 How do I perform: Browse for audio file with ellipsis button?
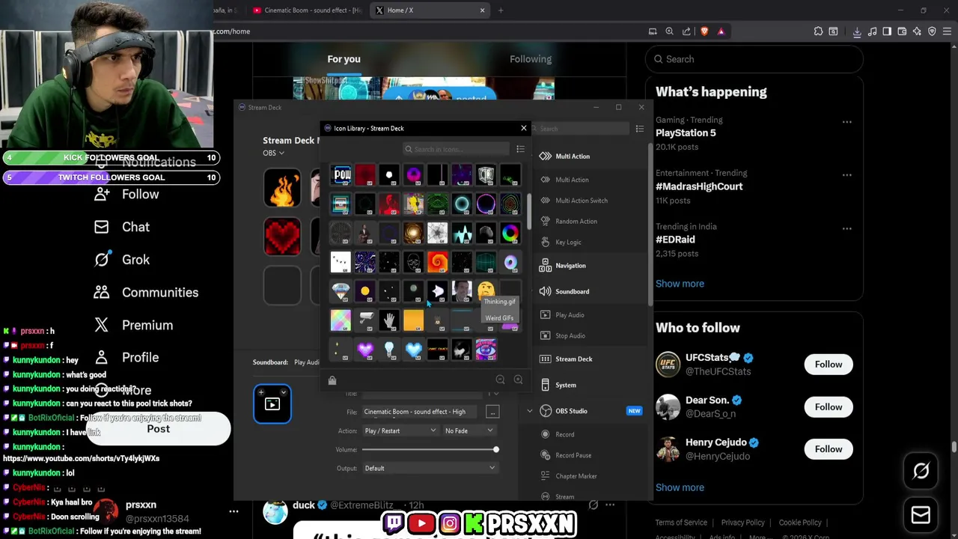[492, 412]
